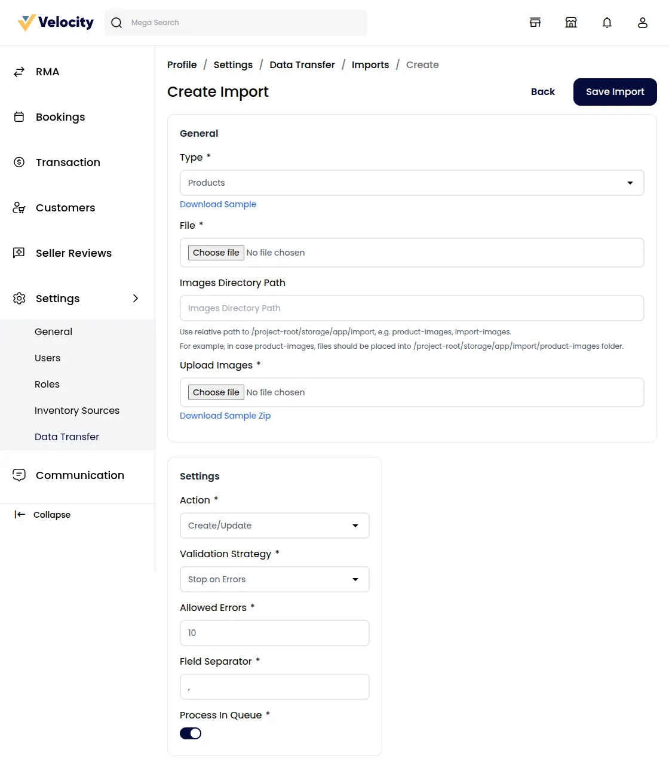The image size is (669, 768).
Task: Go to Data Transfer in sidebar
Action: tap(67, 437)
